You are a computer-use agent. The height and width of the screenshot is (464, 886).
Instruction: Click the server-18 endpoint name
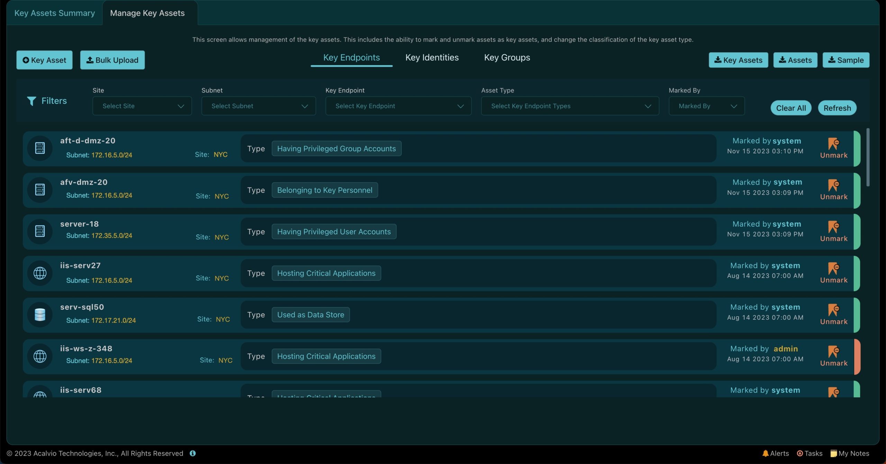click(79, 224)
